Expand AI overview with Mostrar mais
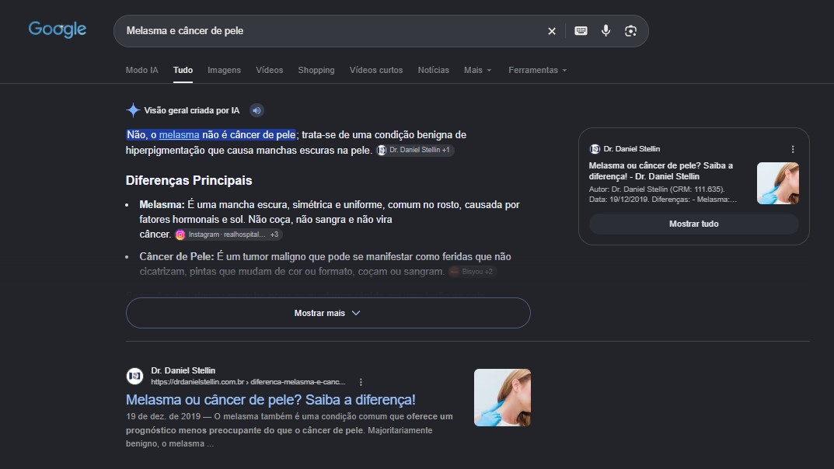 [328, 313]
